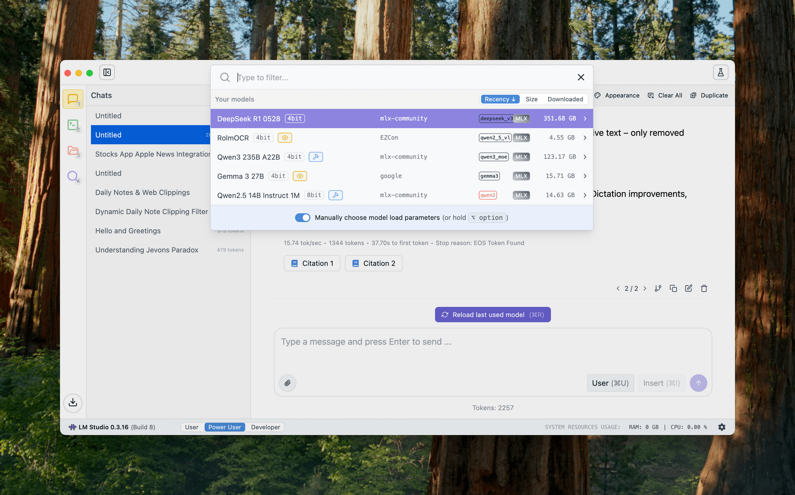This screenshot has height=495, width=795.
Task: Click the paperclip attach file icon
Action: [x=288, y=383]
